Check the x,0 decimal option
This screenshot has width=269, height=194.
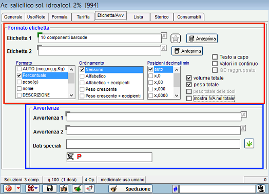pyautogui.click(x=150, y=76)
